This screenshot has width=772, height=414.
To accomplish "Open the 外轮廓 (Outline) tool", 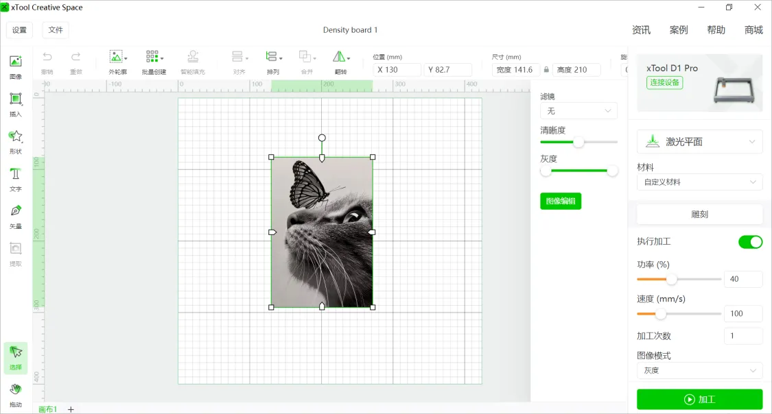I will click(x=117, y=62).
